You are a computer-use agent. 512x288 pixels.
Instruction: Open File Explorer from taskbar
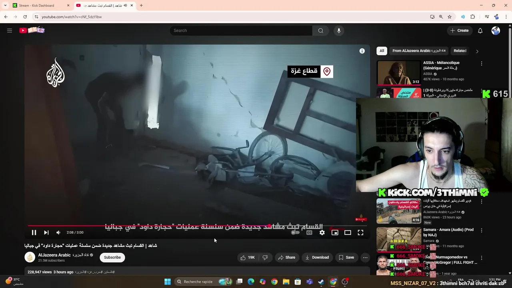point(286,282)
